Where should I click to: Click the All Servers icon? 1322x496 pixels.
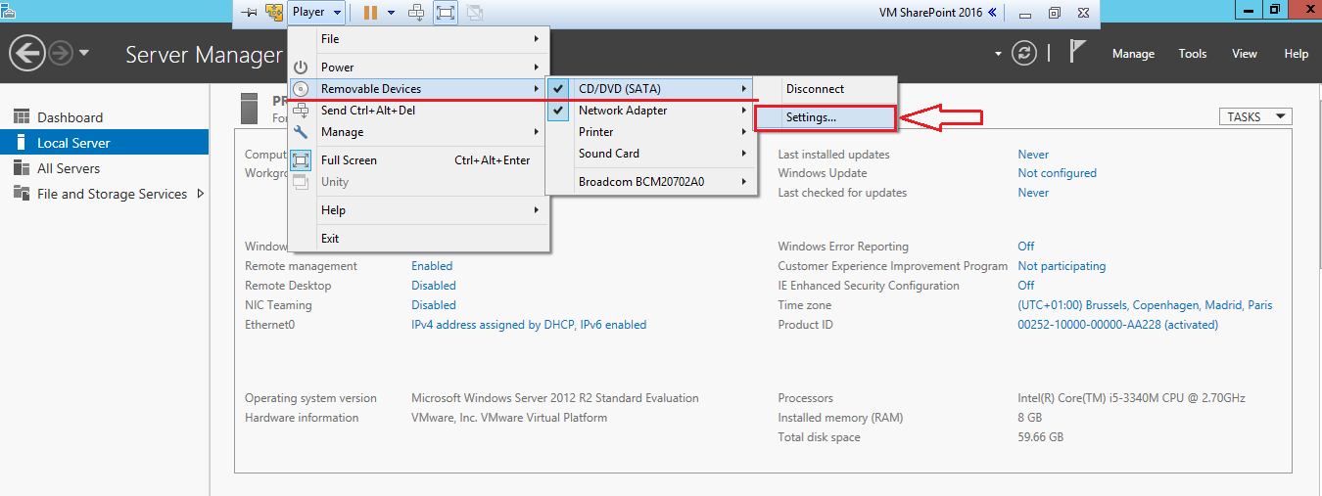point(22,168)
